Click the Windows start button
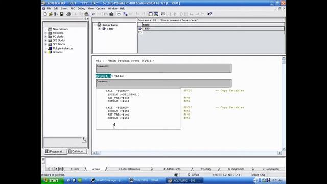327x184 pixels. click(52, 180)
